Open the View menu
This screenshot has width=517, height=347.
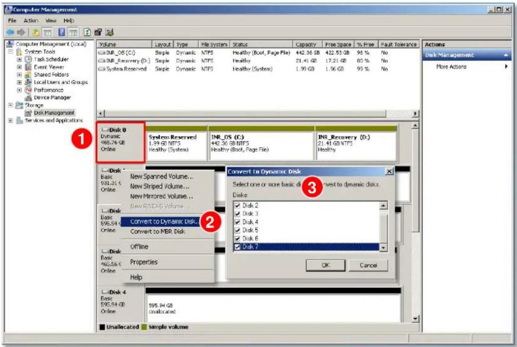click(x=51, y=20)
